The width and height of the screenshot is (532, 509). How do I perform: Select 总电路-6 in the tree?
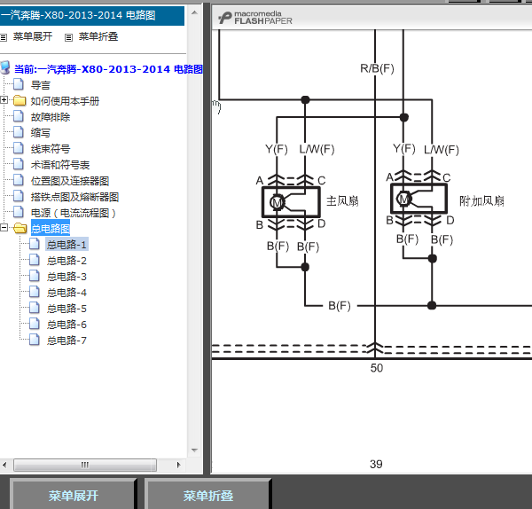66,325
